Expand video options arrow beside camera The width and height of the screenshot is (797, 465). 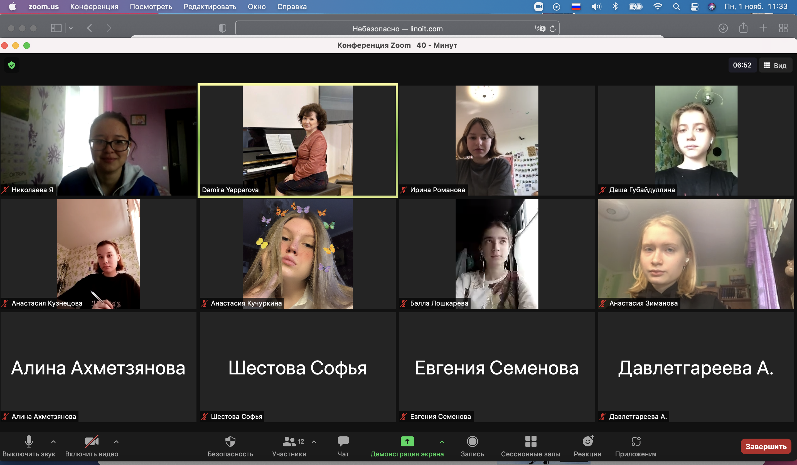click(116, 442)
